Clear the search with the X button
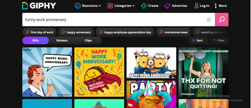This screenshot has height=108, width=251. pos(209,20)
